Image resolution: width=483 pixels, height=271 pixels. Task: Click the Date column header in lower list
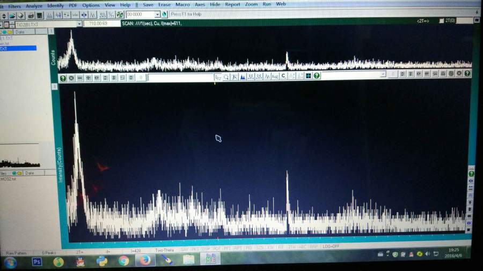pos(34,173)
